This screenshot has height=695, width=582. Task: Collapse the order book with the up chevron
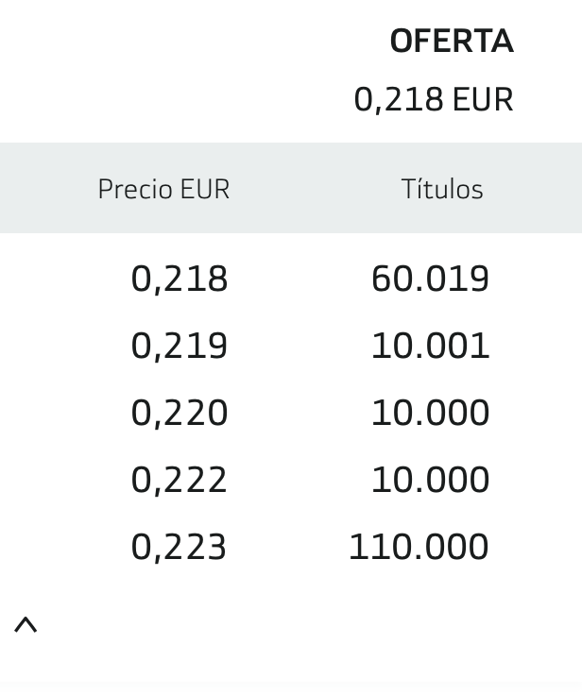[26, 624]
